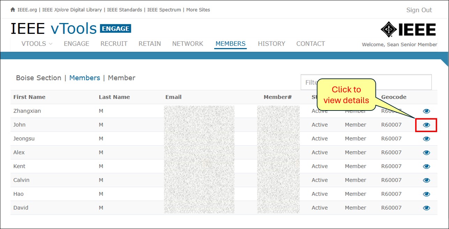Image resolution: width=449 pixels, height=229 pixels.
Task: View details for Zhangxian via eye icon
Action: pos(426,111)
